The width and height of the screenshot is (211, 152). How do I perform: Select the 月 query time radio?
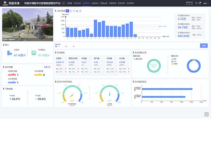point(63,46)
